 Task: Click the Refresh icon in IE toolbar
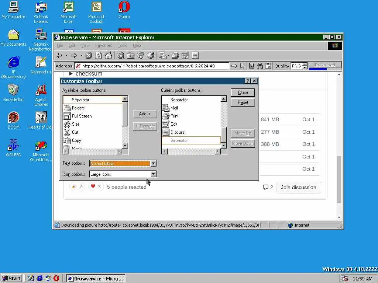(x=98, y=56)
